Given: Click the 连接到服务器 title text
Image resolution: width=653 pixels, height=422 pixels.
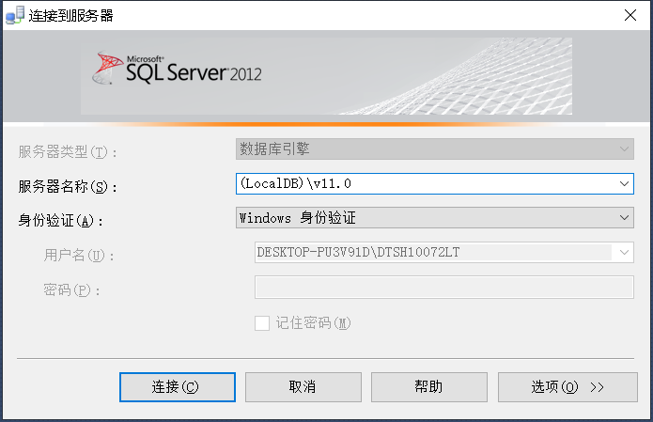Looking at the screenshot, I should (71, 16).
